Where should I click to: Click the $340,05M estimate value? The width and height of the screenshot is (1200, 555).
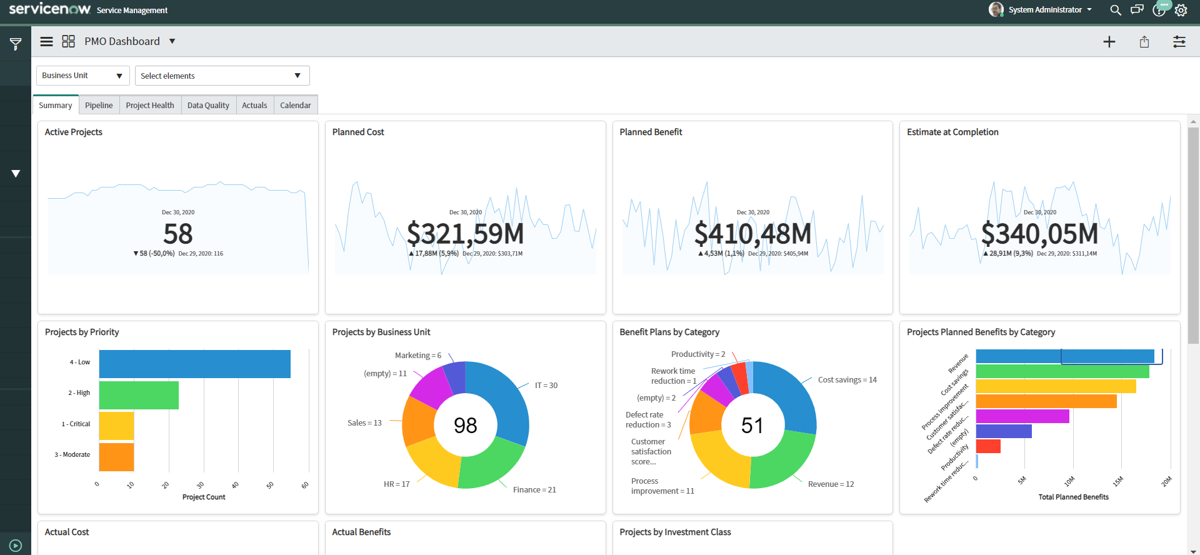(x=1039, y=234)
